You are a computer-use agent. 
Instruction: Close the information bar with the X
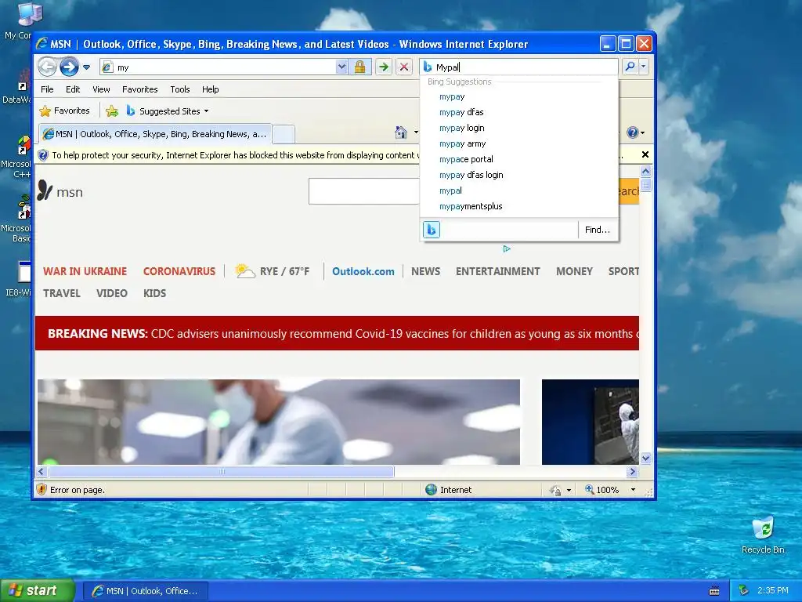pos(645,154)
